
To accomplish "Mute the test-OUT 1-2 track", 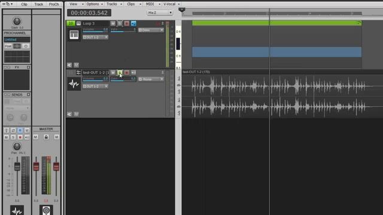I will [x=113, y=73].
